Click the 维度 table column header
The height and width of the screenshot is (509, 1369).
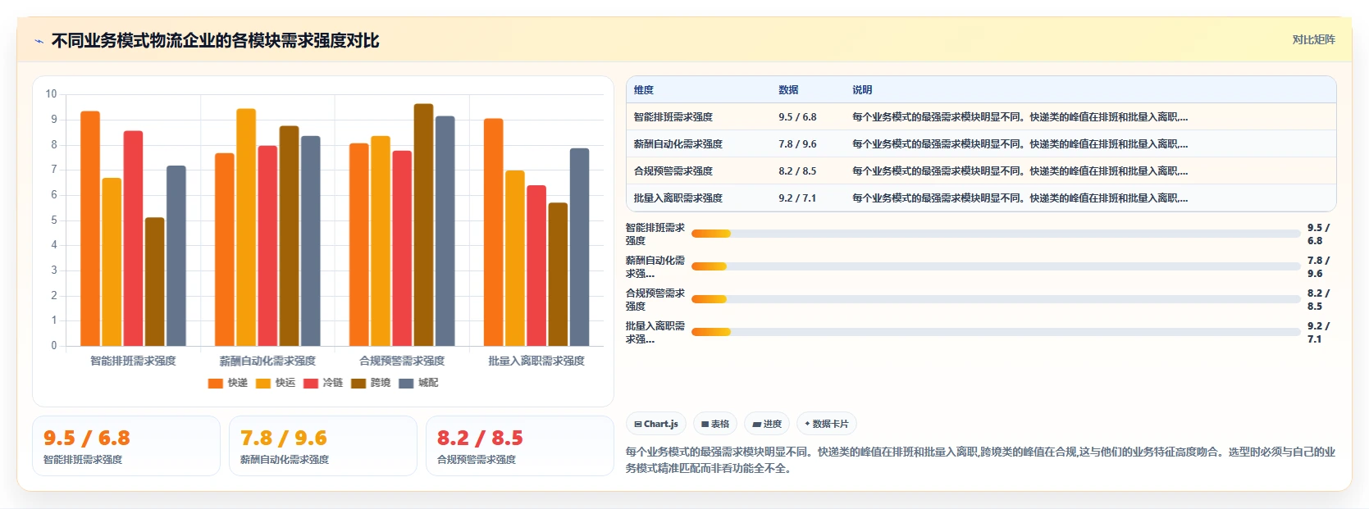(644, 90)
